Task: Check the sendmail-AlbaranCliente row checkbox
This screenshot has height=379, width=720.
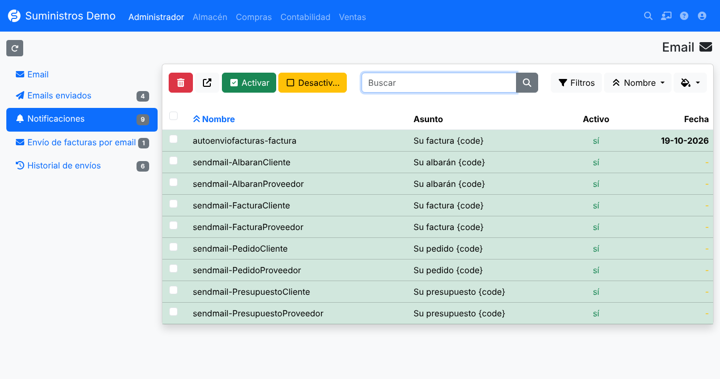Action: (173, 161)
